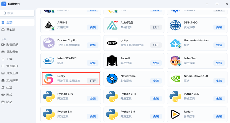Focus the 搜索 search field
This screenshot has height=123, width=230.
[17, 13]
